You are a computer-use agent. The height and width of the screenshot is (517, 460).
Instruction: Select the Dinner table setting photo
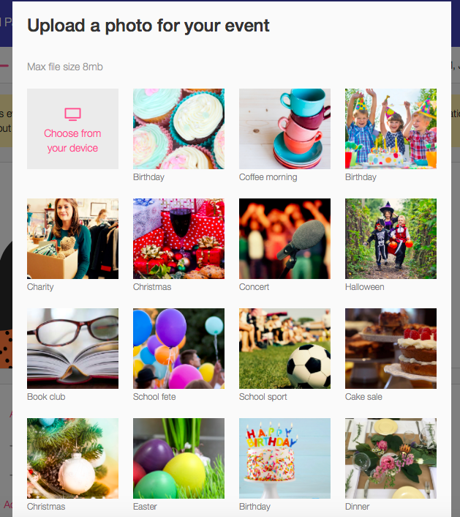391,458
